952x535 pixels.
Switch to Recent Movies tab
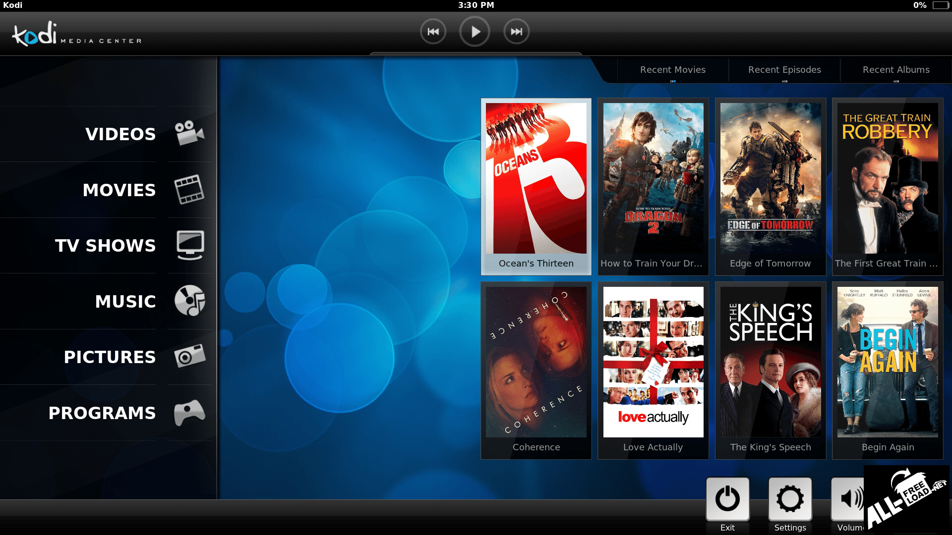point(672,70)
